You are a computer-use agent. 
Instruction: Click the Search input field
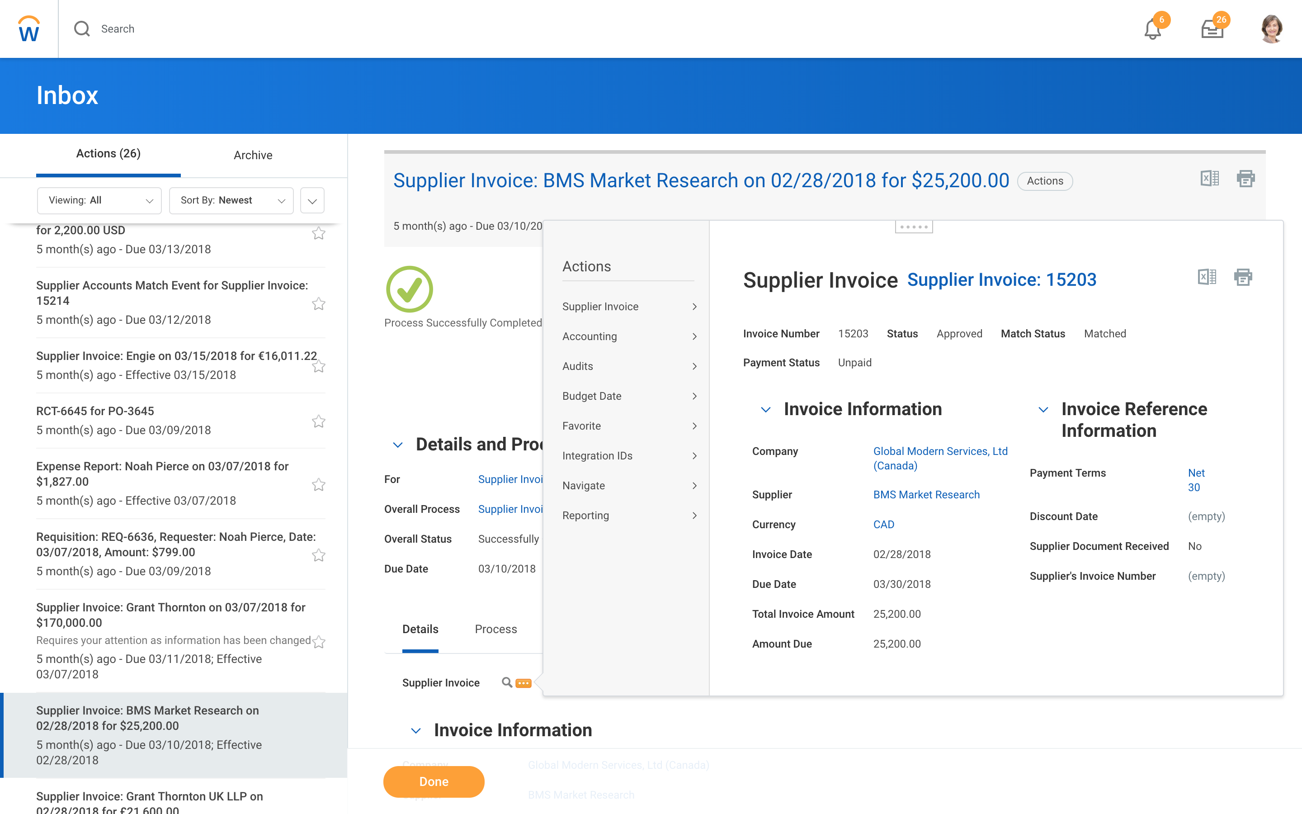[118, 28]
